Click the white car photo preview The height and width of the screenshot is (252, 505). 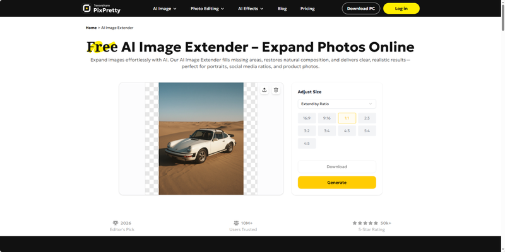201,139
